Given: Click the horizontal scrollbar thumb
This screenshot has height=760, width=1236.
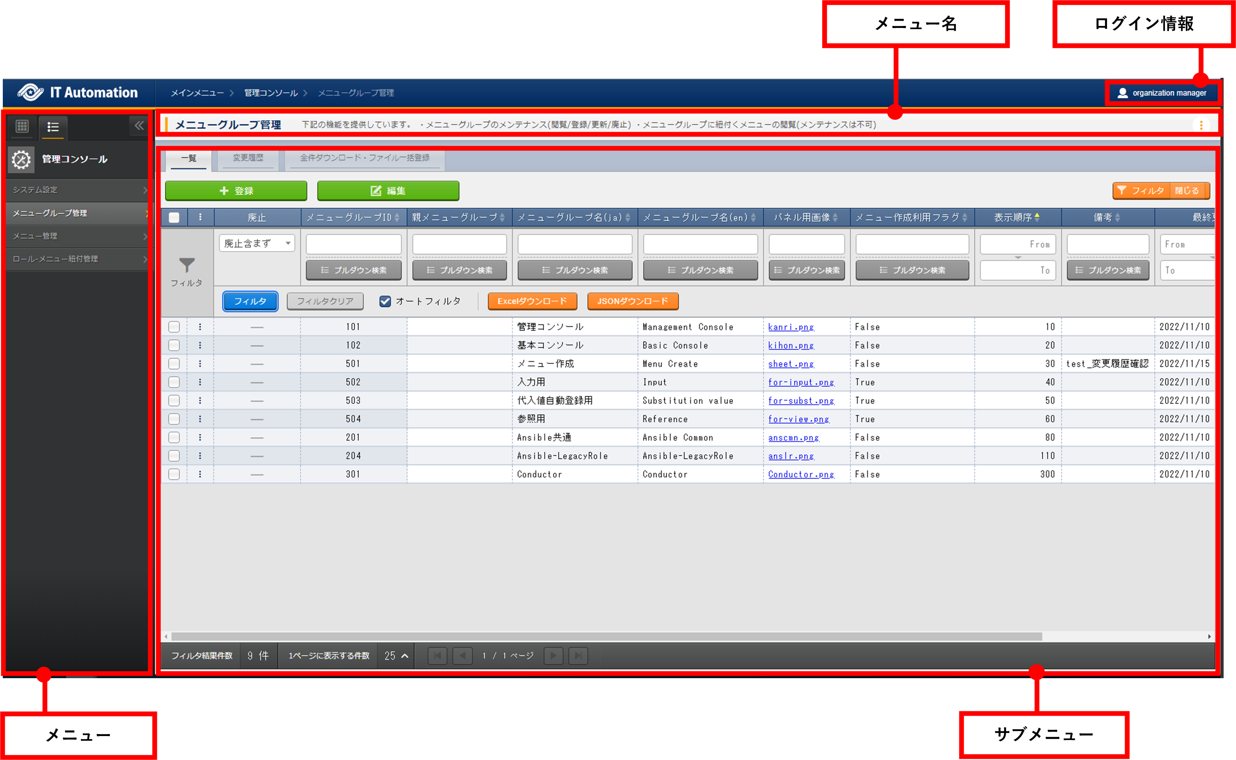Looking at the screenshot, I should tap(607, 636).
